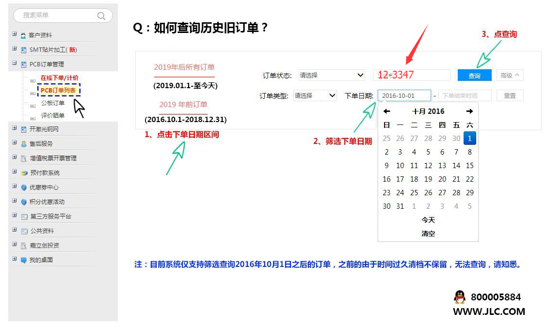Image resolution: width=546 pixels, height=327 pixels.
Task: Select day 15 in the October calendar
Action: 469,166
